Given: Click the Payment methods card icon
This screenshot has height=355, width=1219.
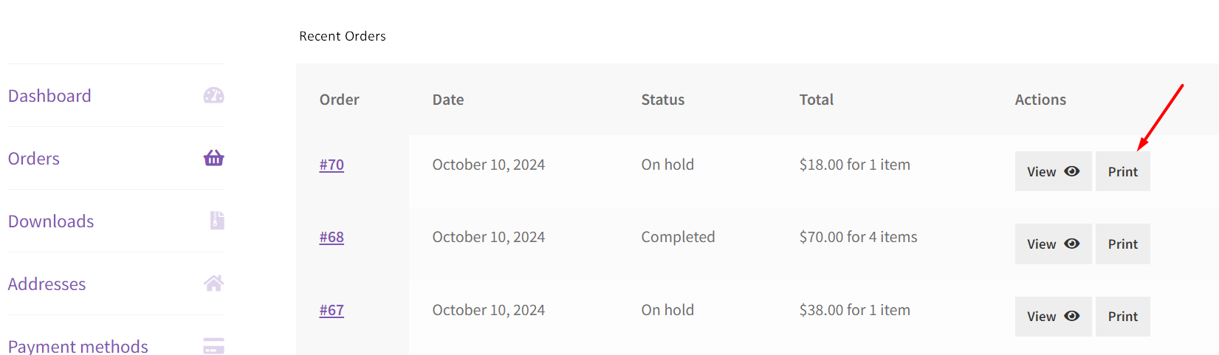Looking at the screenshot, I should click(213, 346).
